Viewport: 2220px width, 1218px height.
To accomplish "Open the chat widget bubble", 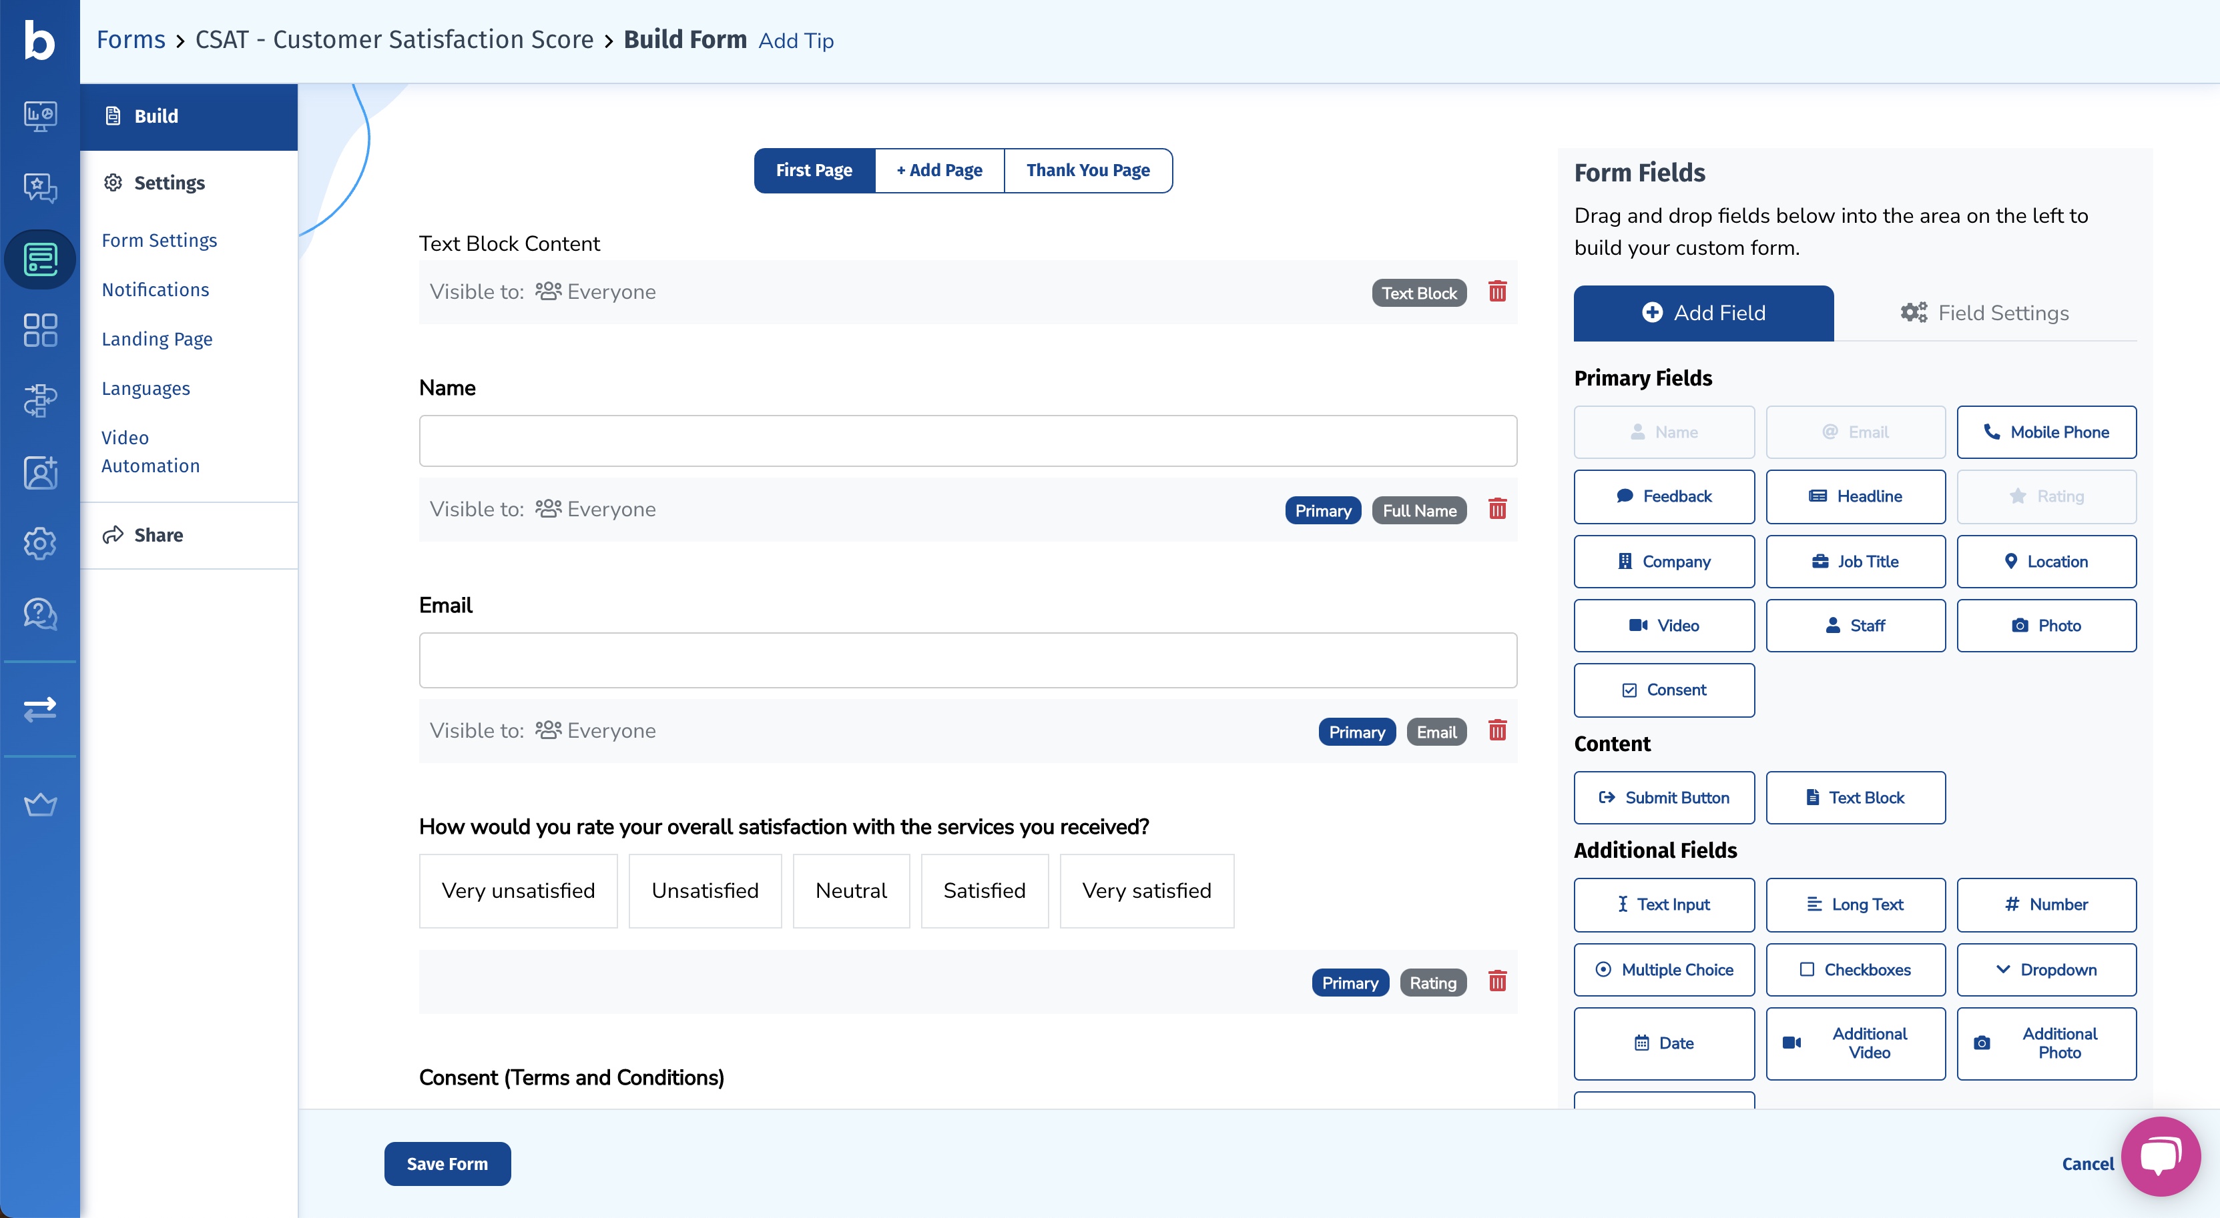I will (x=2160, y=1156).
